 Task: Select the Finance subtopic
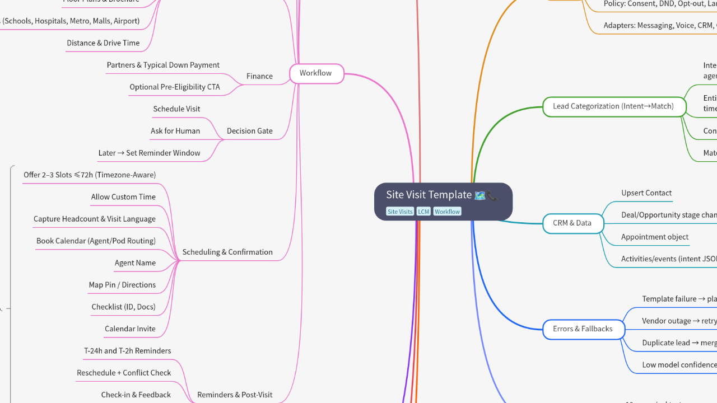click(x=259, y=76)
